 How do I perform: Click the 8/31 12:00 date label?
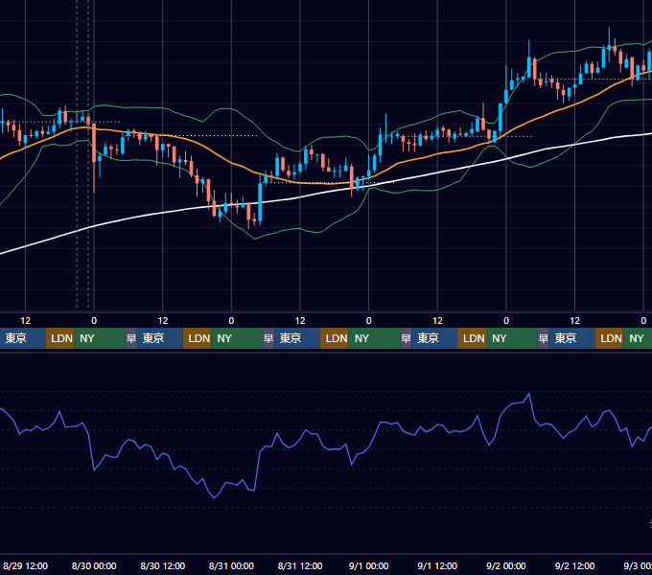(x=300, y=565)
